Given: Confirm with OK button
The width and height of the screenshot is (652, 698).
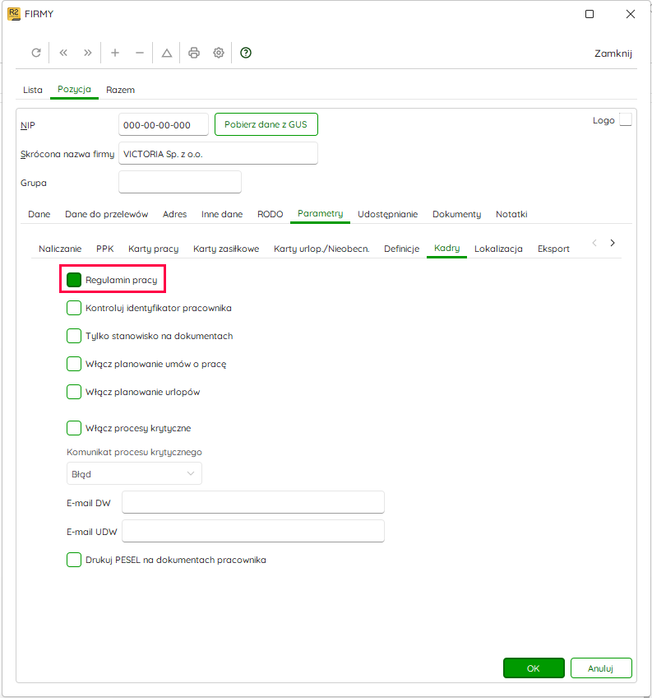Looking at the screenshot, I should tap(534, 668).
